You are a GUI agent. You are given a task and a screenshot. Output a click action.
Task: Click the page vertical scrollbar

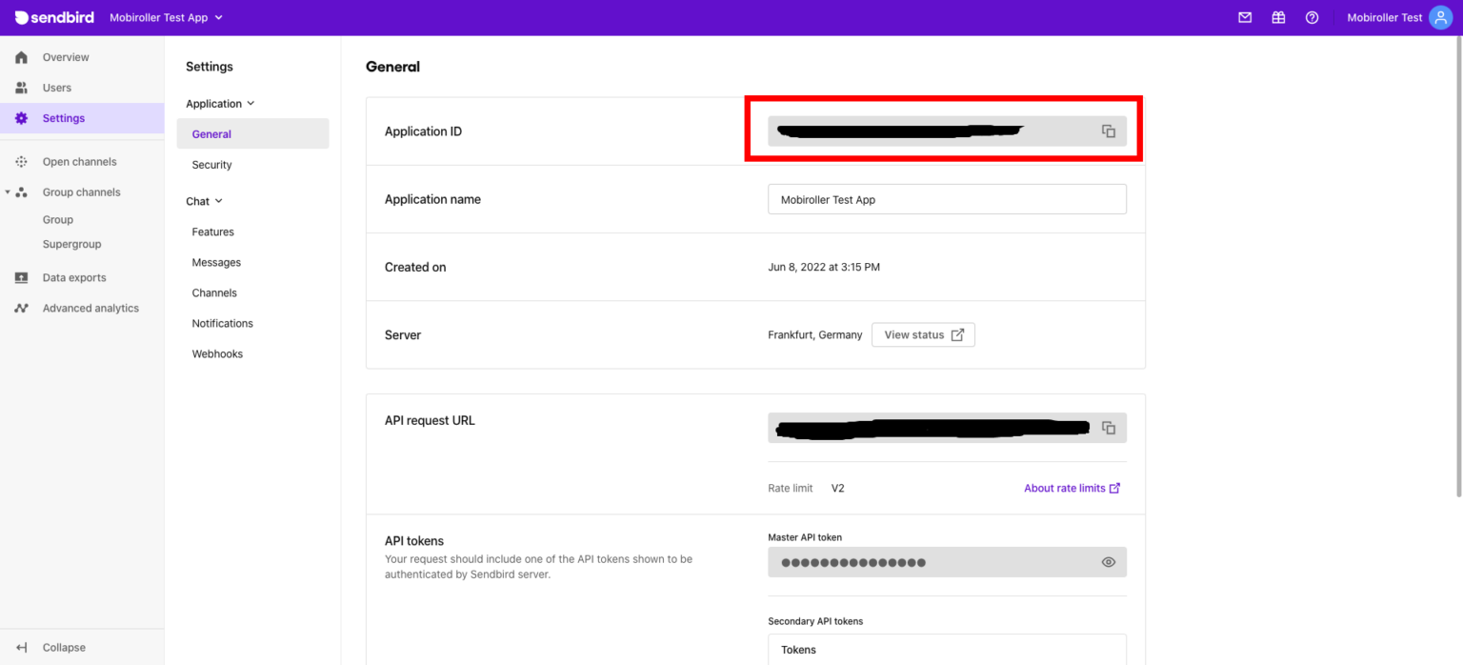click(1458, 267)
